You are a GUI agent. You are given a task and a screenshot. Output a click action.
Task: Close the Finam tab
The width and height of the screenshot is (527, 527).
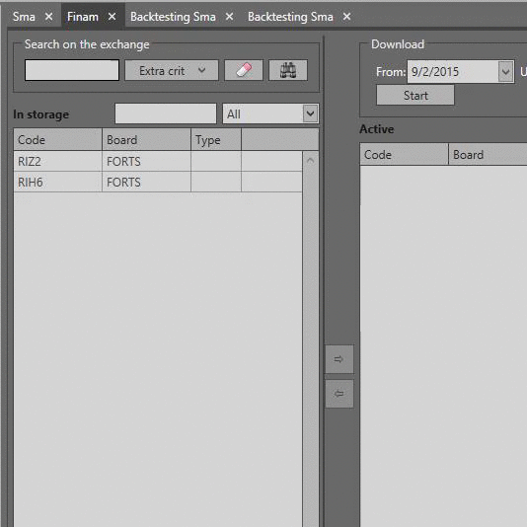coord(112,17)
